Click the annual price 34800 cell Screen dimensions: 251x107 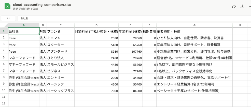(x=130, y=77)
